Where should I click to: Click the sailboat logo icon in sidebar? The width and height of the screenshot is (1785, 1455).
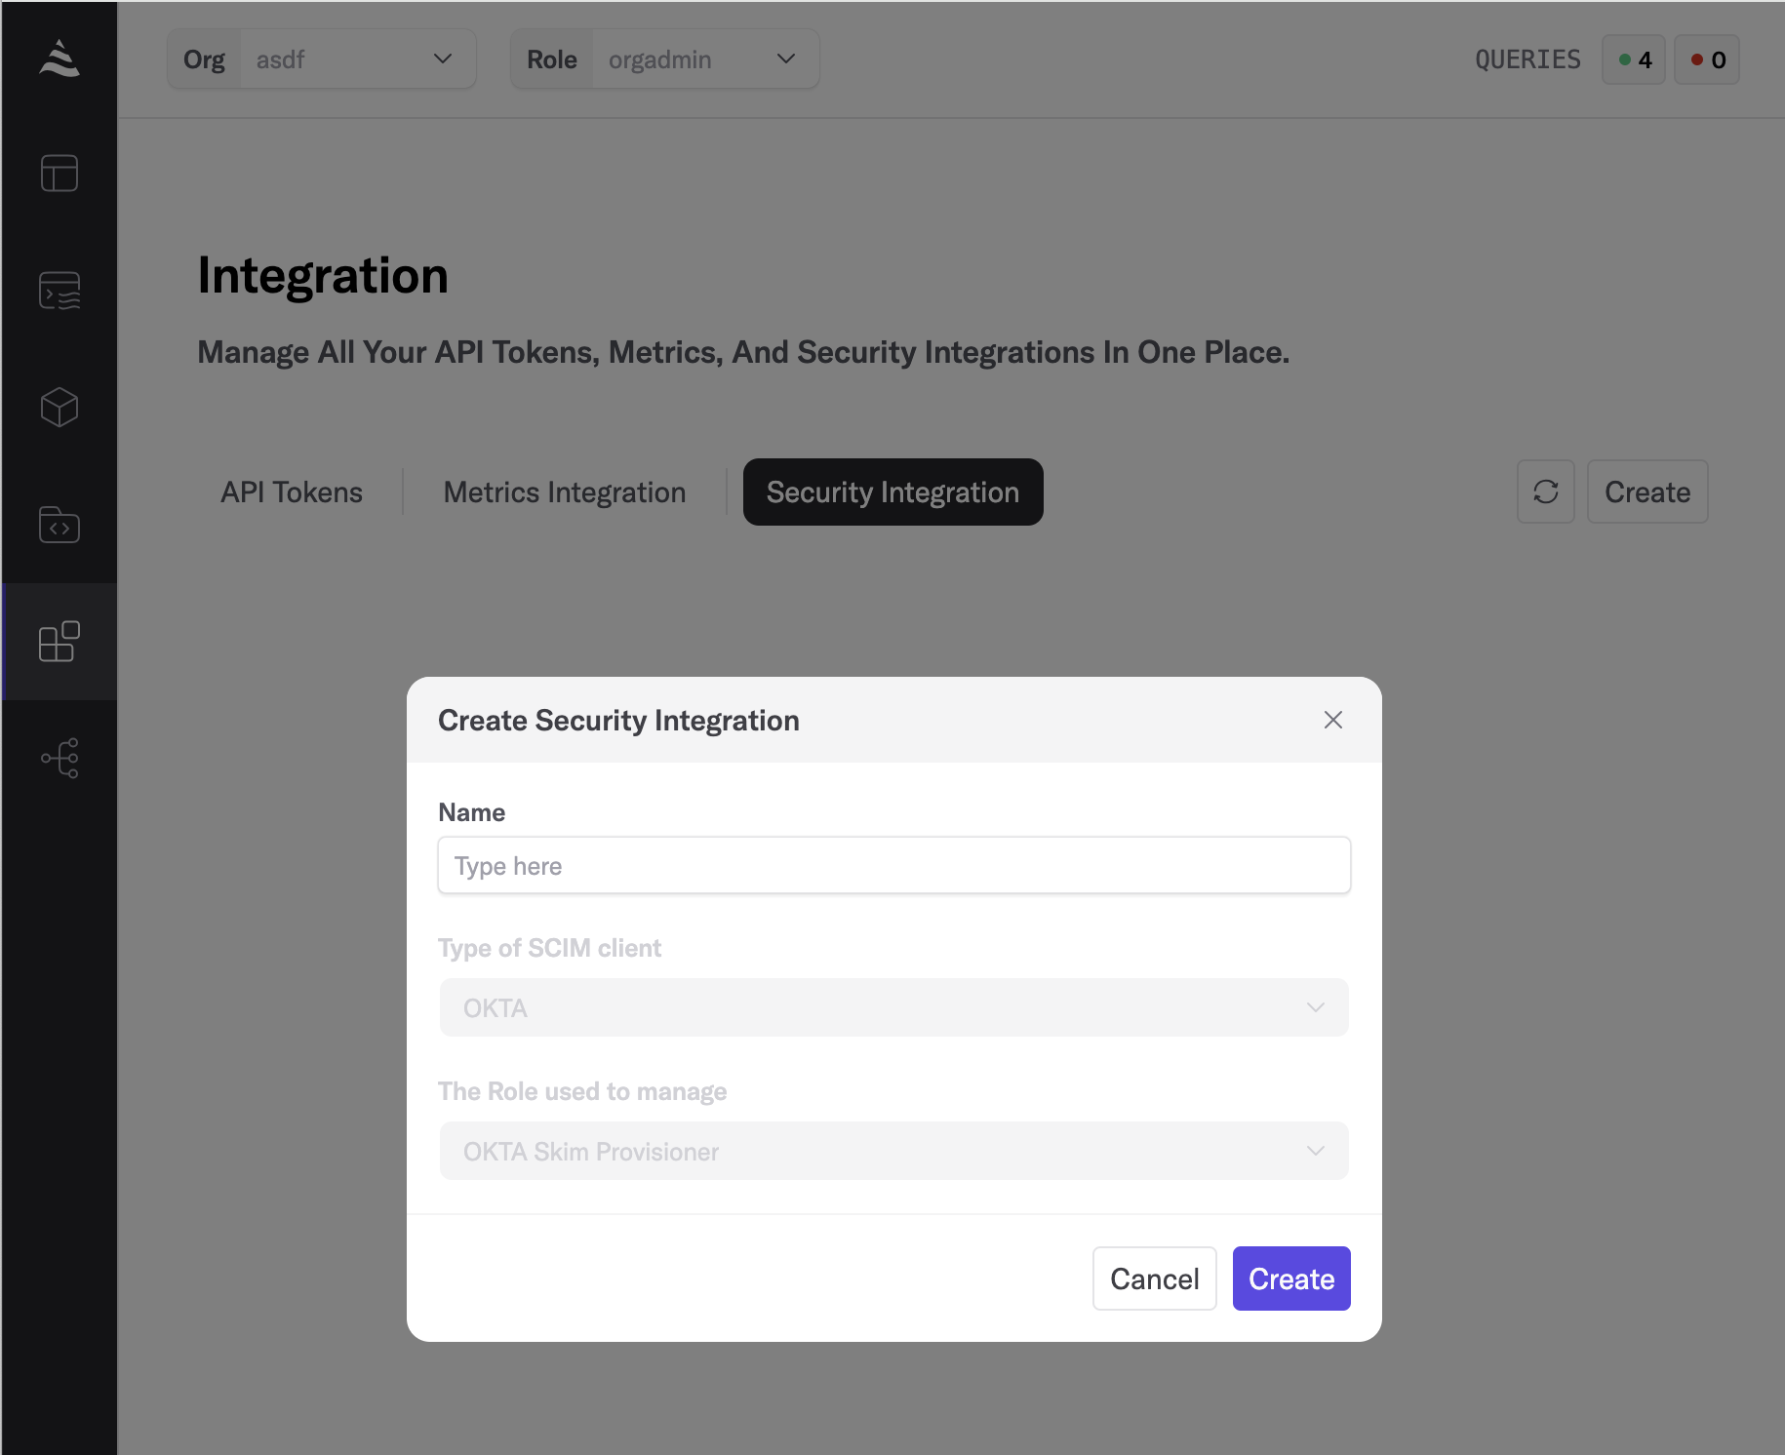point(59,59)
